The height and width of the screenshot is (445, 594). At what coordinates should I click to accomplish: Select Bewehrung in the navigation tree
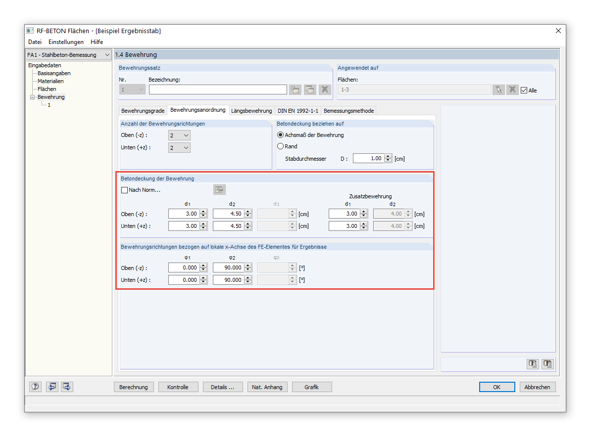[51, 97]
